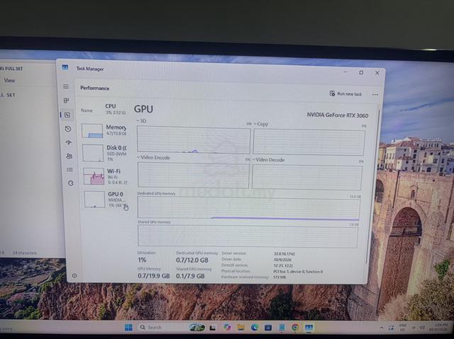Select Disk 0 in the performance list
454x339 pixels.
tap(104, 153)
